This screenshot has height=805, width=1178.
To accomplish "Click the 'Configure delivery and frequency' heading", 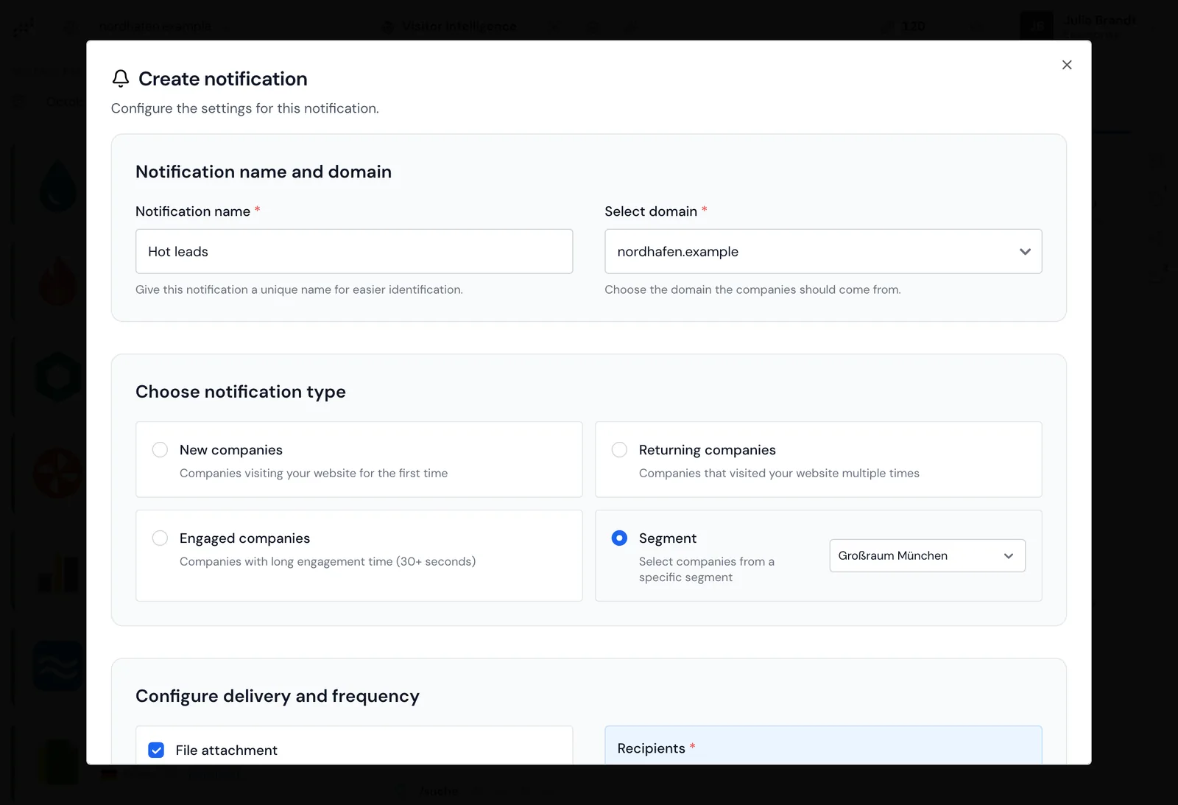I will (x=278, y=696).
